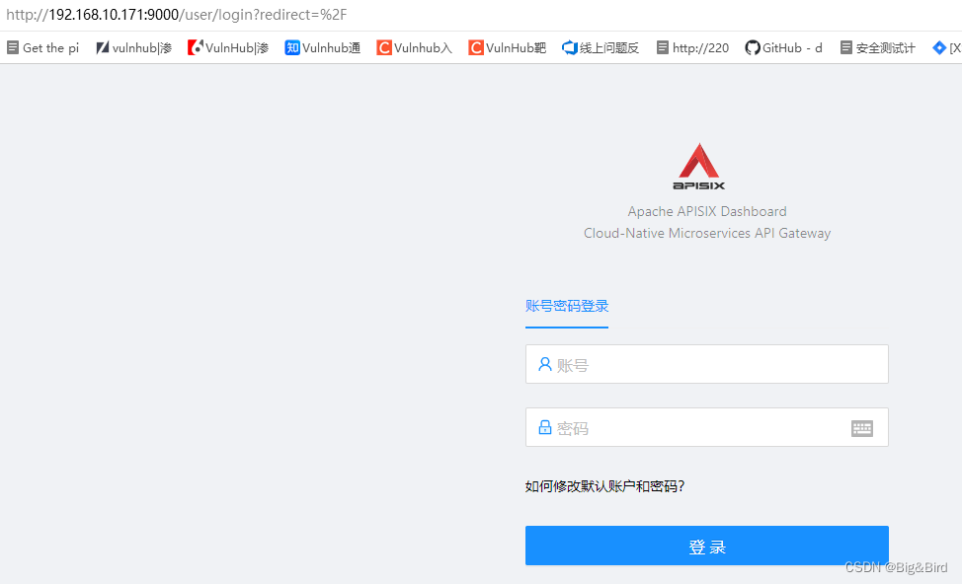Open the 'VulnHub|渗' bookmark with red icon
Image resolution: width=962 pixels, height=584 pixels.
228,47
